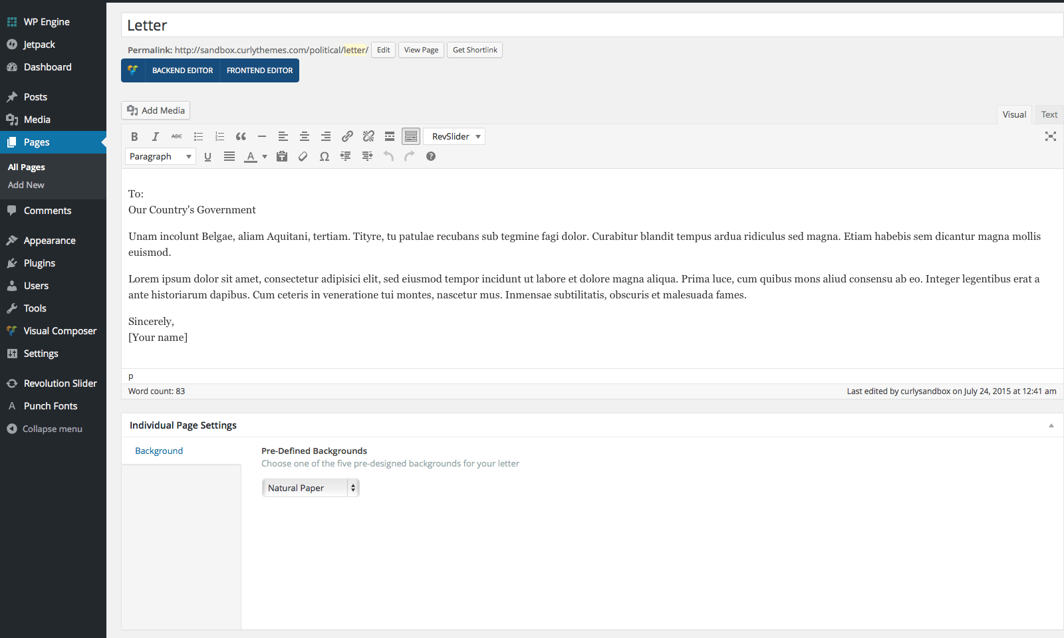This screenshot has width=1064, height=638.
Task: Undo the last edit
Action: pyautogui.click(x=388, y=156)
